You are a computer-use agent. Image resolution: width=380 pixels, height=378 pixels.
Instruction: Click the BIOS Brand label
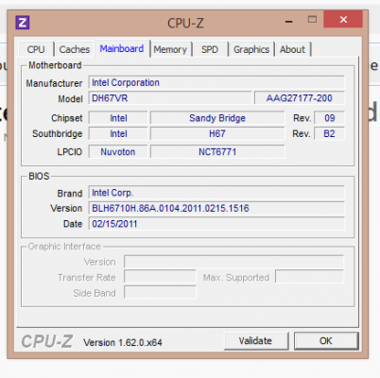point(70,194)
